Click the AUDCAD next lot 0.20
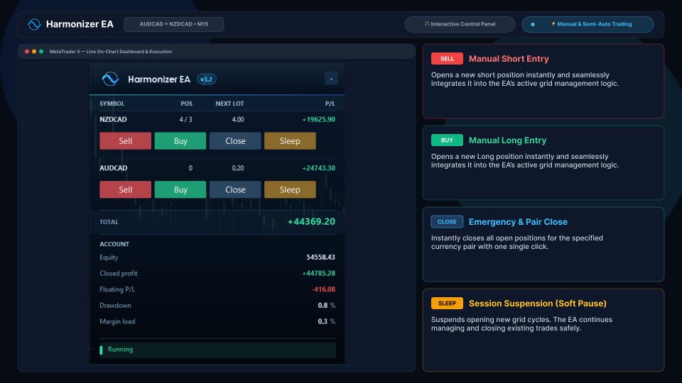The height and width of the screenshot is (383, 682). point(237,168)
